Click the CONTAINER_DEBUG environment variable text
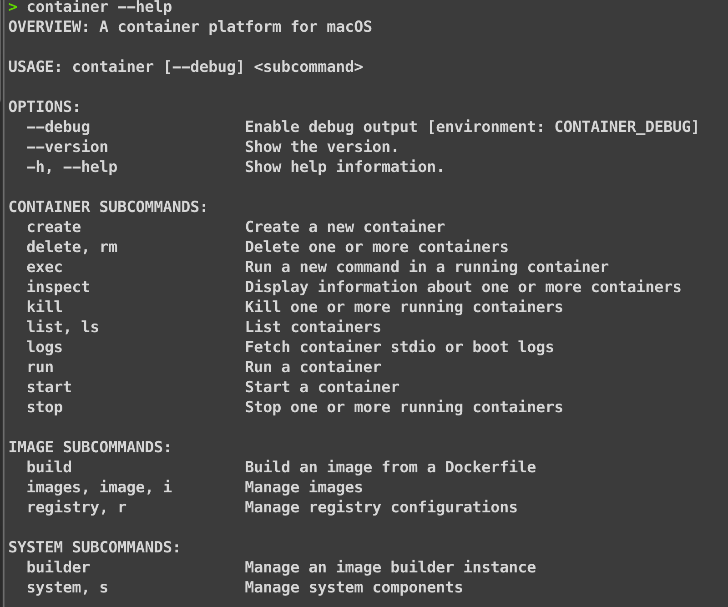This screenshot has width=728, height=607. (x=622, y=127)
